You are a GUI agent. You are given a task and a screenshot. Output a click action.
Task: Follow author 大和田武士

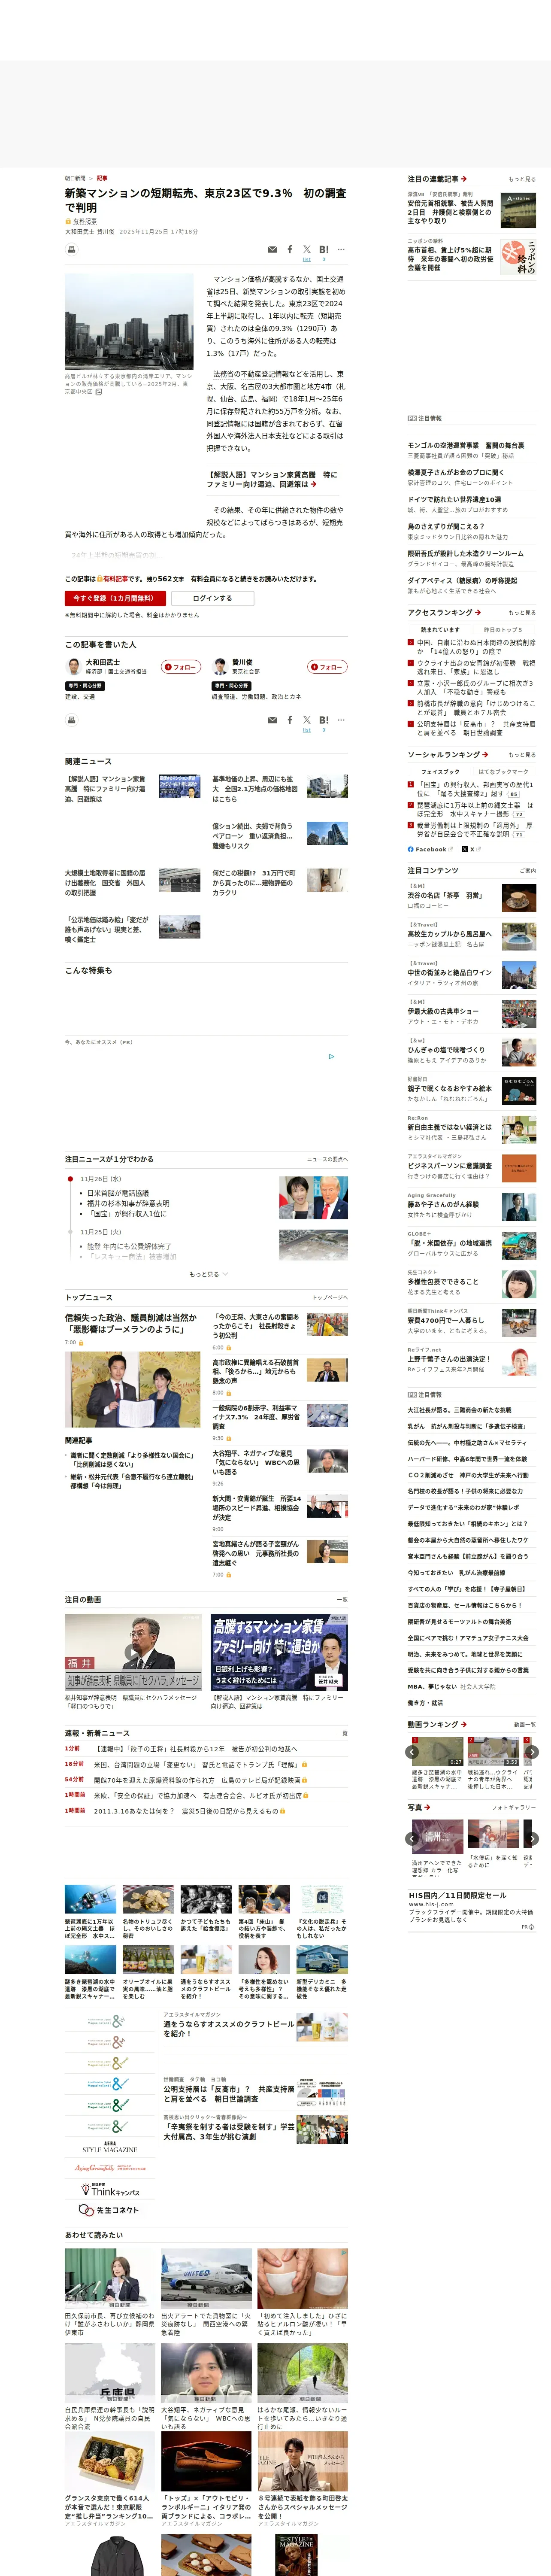pyautogui.click(x=181, y=667)
